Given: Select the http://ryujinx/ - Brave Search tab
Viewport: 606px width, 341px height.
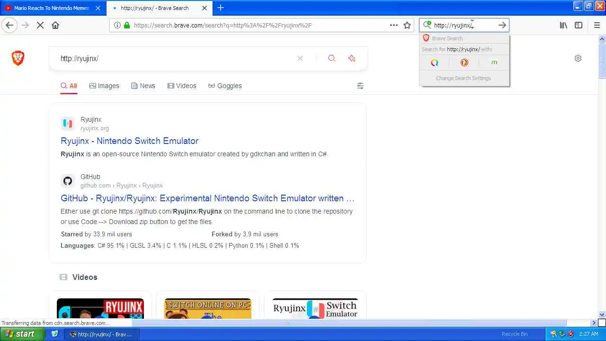Looking at the screenshot, I should tap(160, 8).
